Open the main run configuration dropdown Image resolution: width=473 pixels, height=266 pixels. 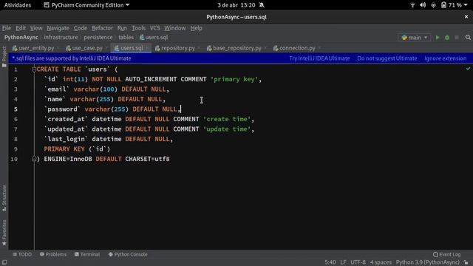pos(415,38)
